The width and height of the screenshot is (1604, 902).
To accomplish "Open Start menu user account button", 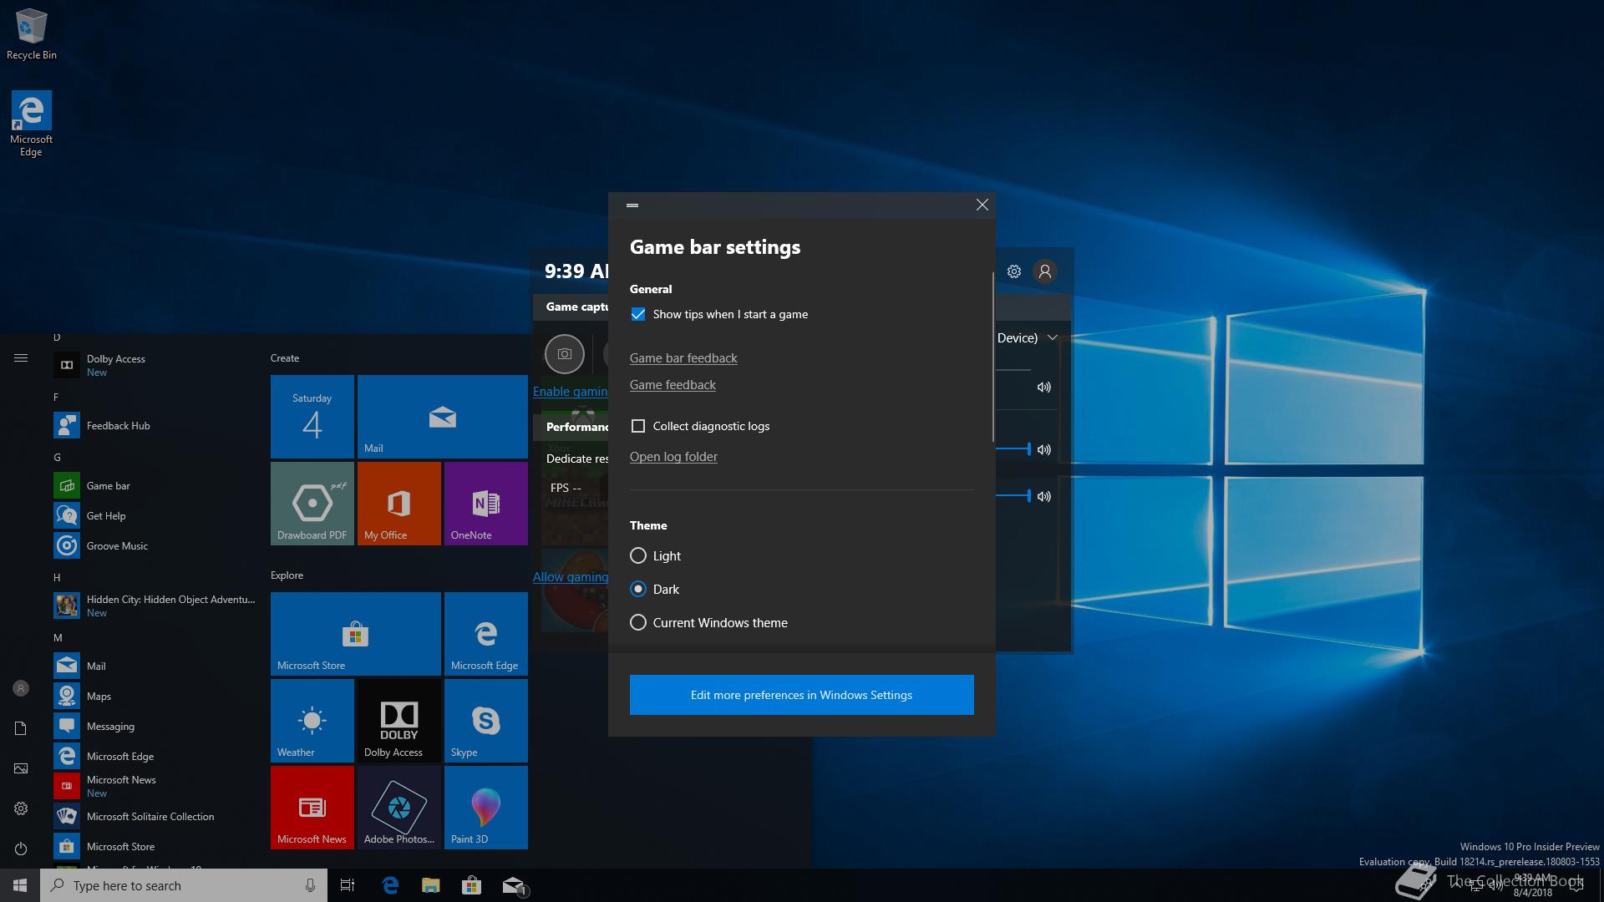I will tap(21, 688).
